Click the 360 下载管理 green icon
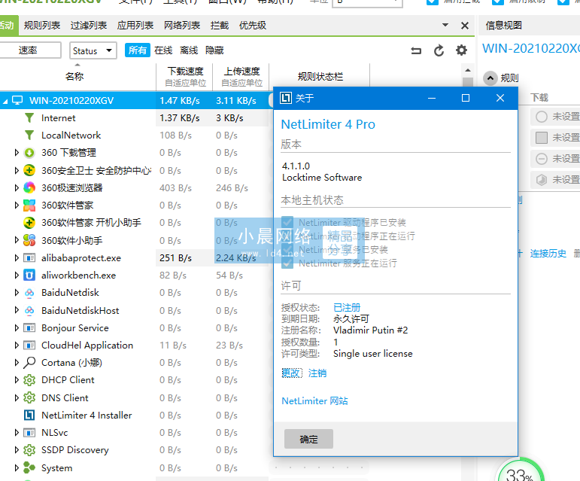580x481 pixels. [29, 153]
